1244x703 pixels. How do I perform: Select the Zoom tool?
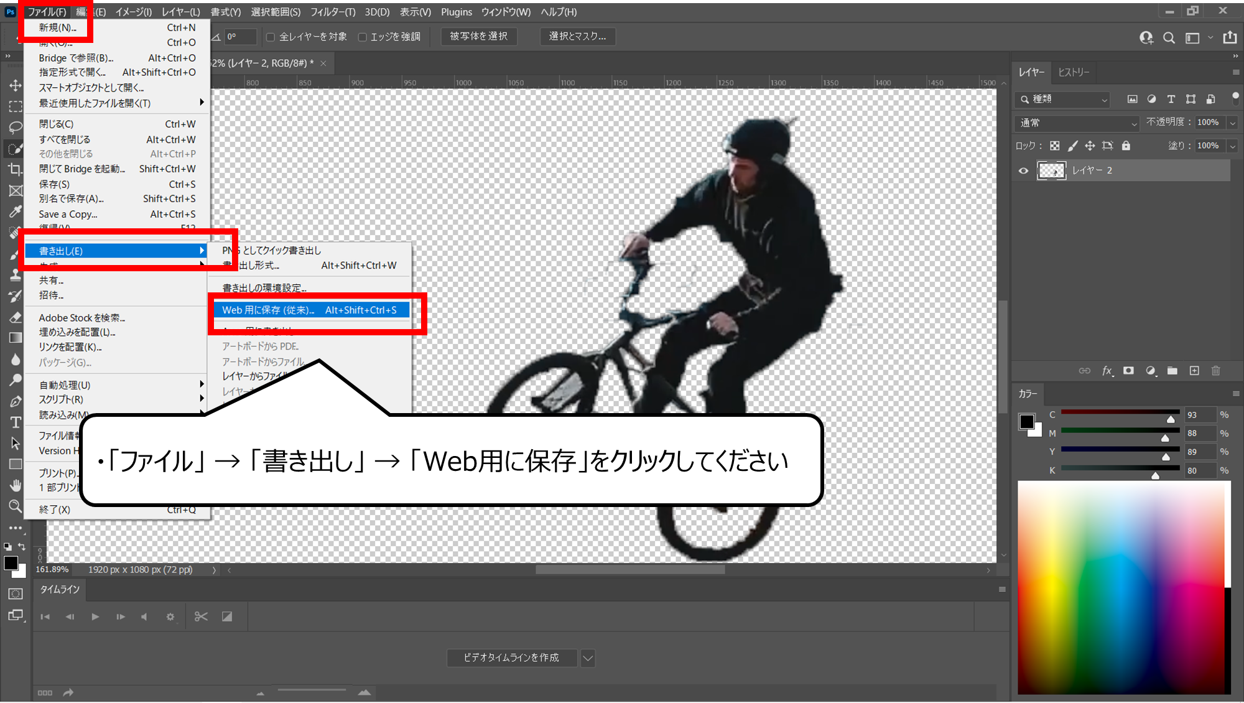[15, 506]
